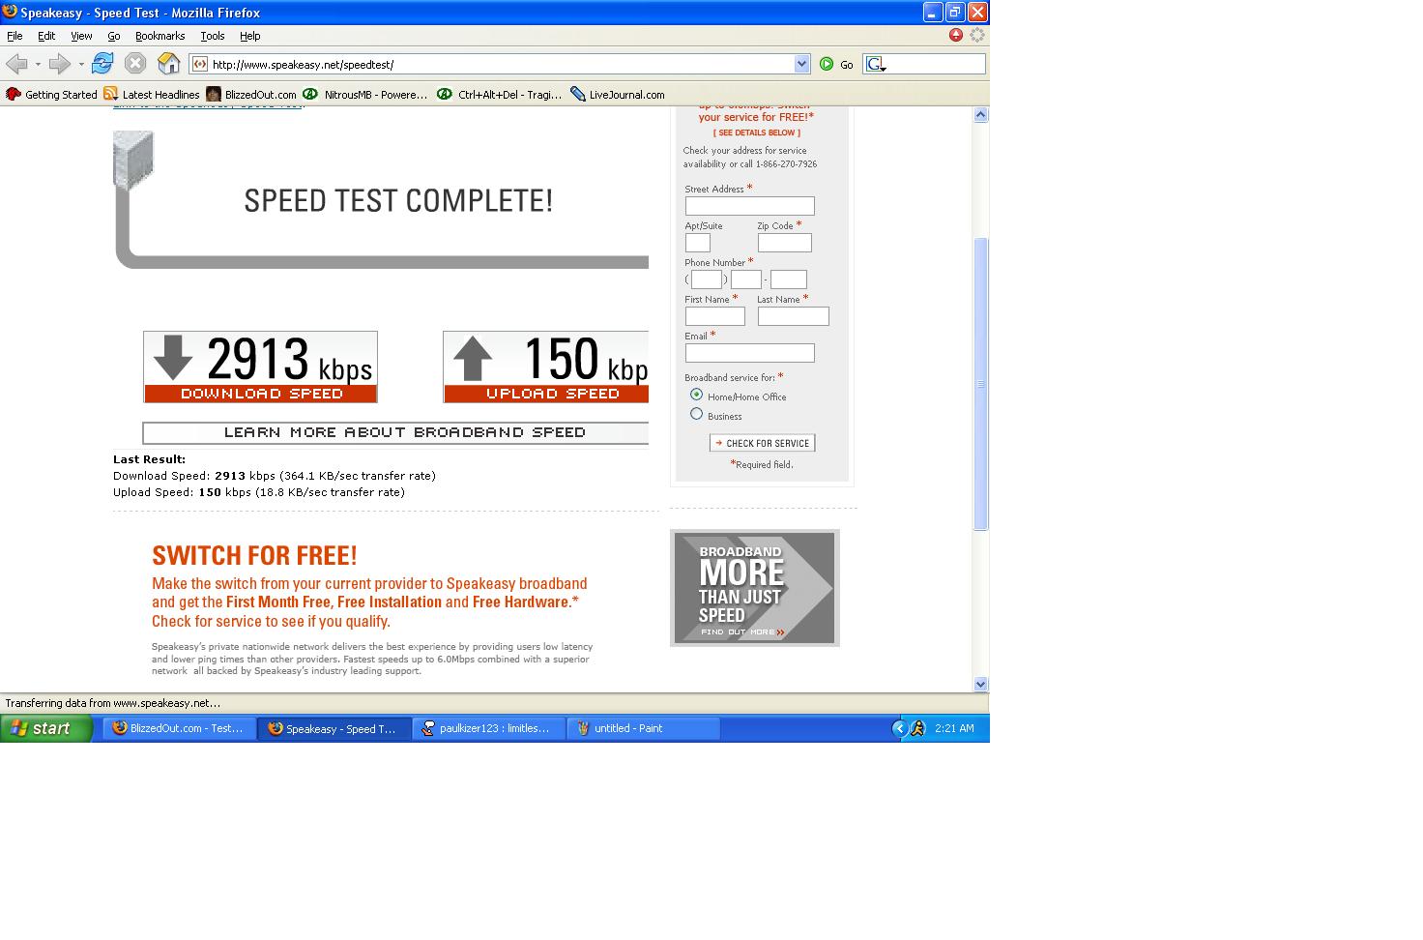The width and height of the screenshot is (1423, 940).
Task: Click the vertical scrollbar thumb
Action: (980, 384)
